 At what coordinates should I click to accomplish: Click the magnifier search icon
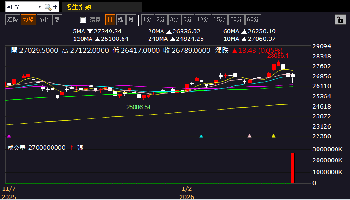tap(48, 7)
